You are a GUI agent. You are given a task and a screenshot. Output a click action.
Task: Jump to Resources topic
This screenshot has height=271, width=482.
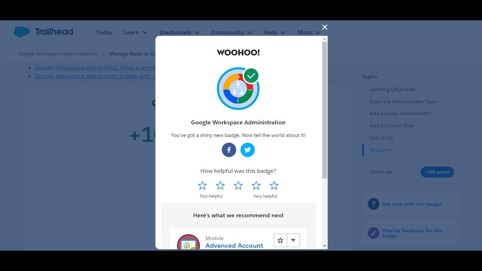[x=381, y=150]
